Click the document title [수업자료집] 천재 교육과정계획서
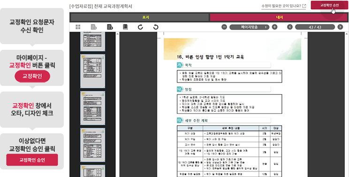Screen dimensions: 349x177 [101, 6]
